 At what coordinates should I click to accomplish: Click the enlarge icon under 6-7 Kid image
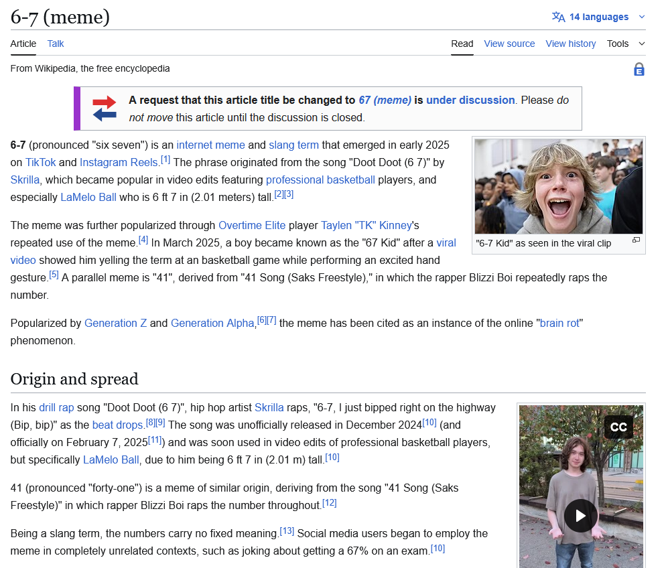click(636, 240)
